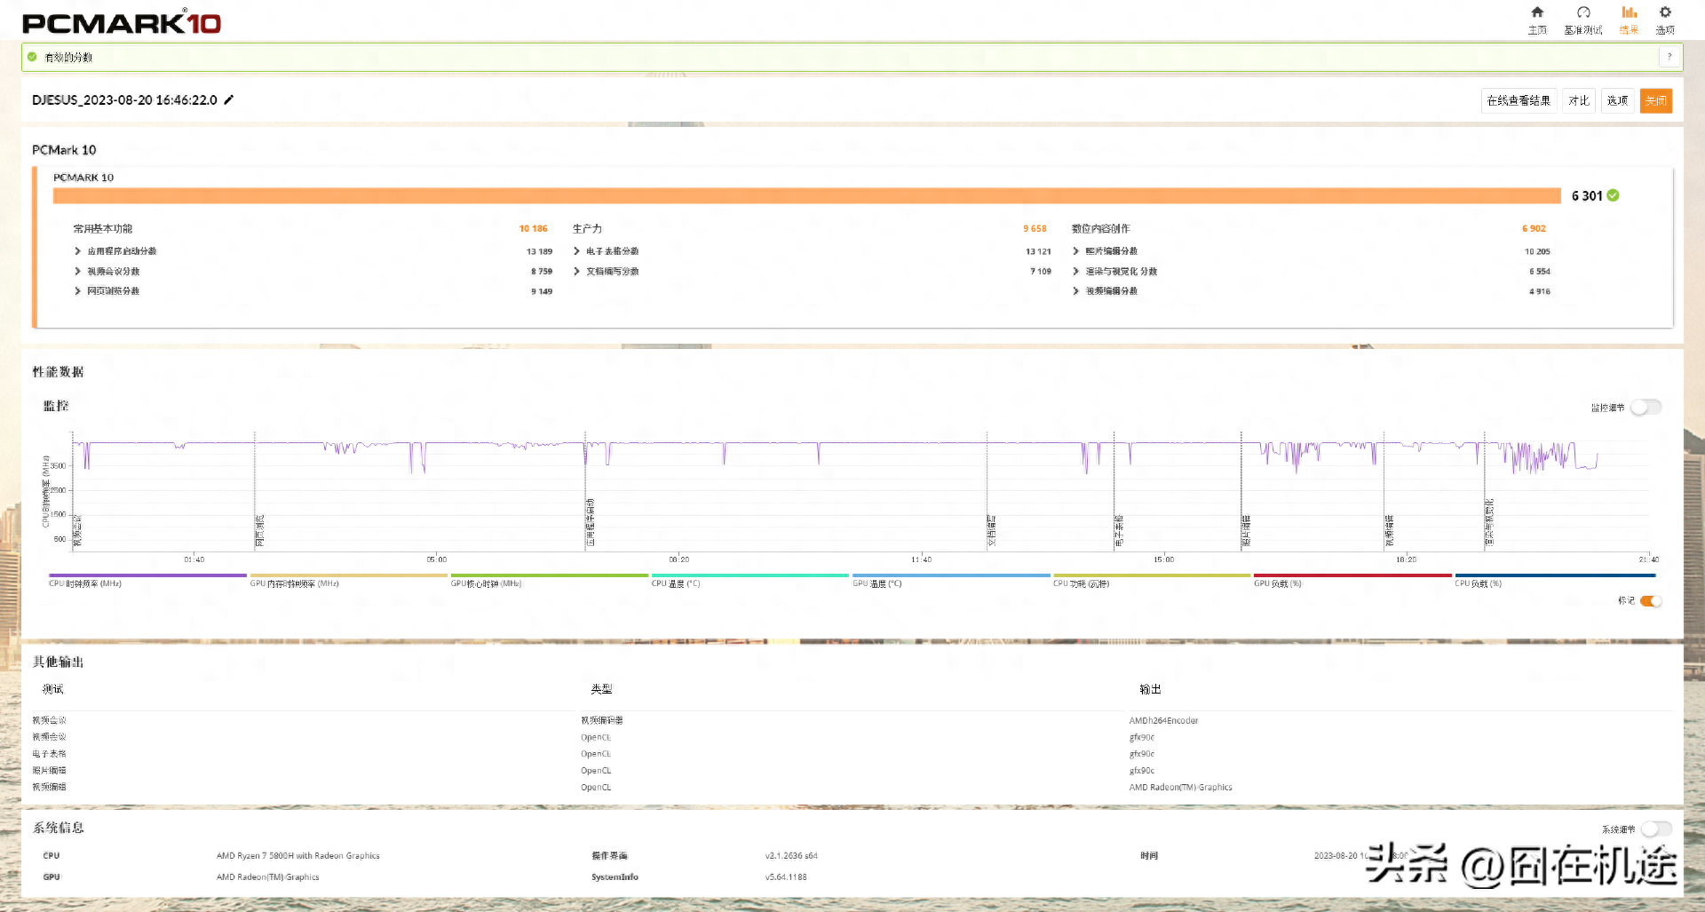Viewport: 1705px width, 912px height.
Task: Select CPU 功耗 legend tab
Action: [1152, 581]
